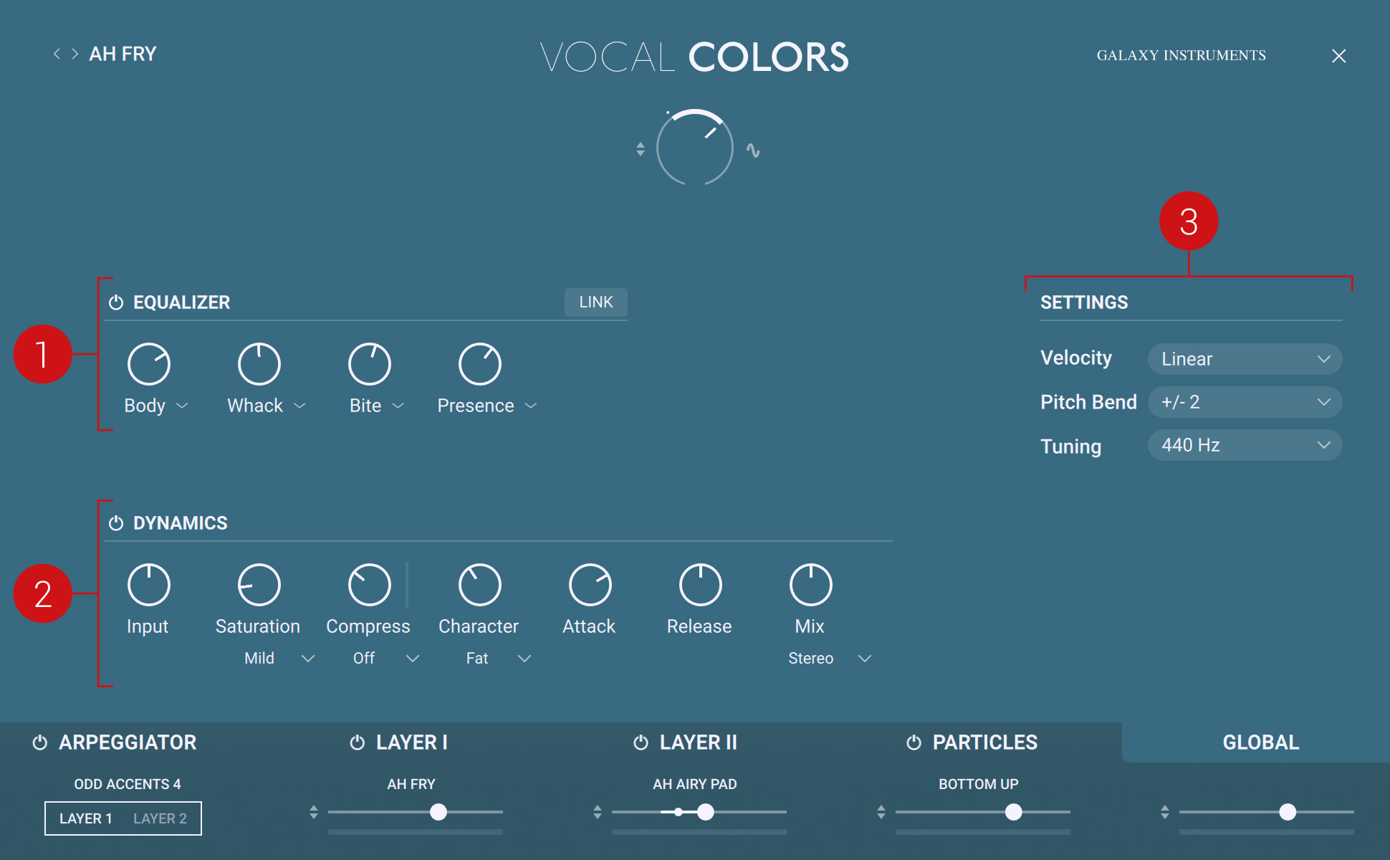Click up/down stepper arrows beside main knob
Screen dimensions: 1390x860
coord(640,149)
